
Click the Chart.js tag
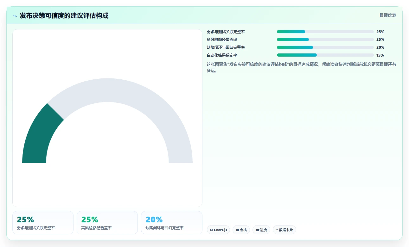tap(218, 230)
